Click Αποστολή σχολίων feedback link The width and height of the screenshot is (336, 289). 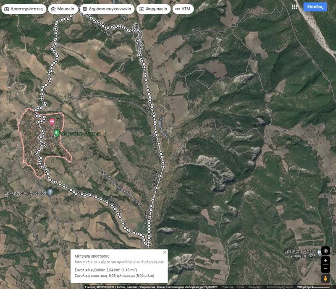pyautogui.click(x=279, y=287)
